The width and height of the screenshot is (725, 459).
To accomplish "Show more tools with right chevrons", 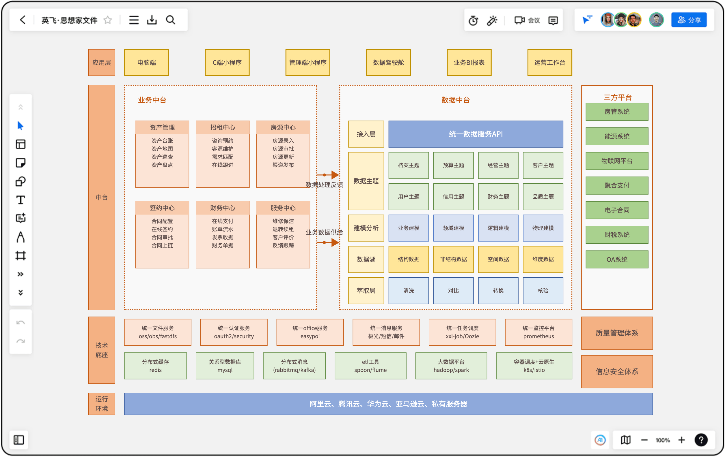I will 20,274.
